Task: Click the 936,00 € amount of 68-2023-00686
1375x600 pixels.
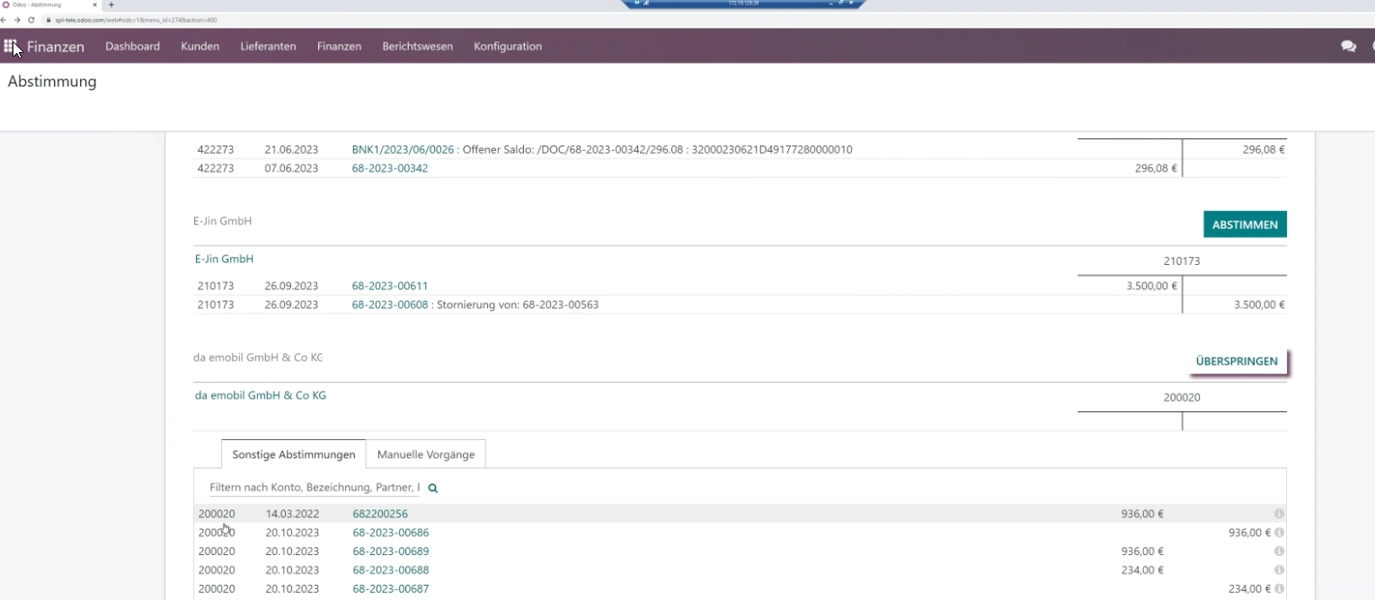Action: coord(1249,534)
